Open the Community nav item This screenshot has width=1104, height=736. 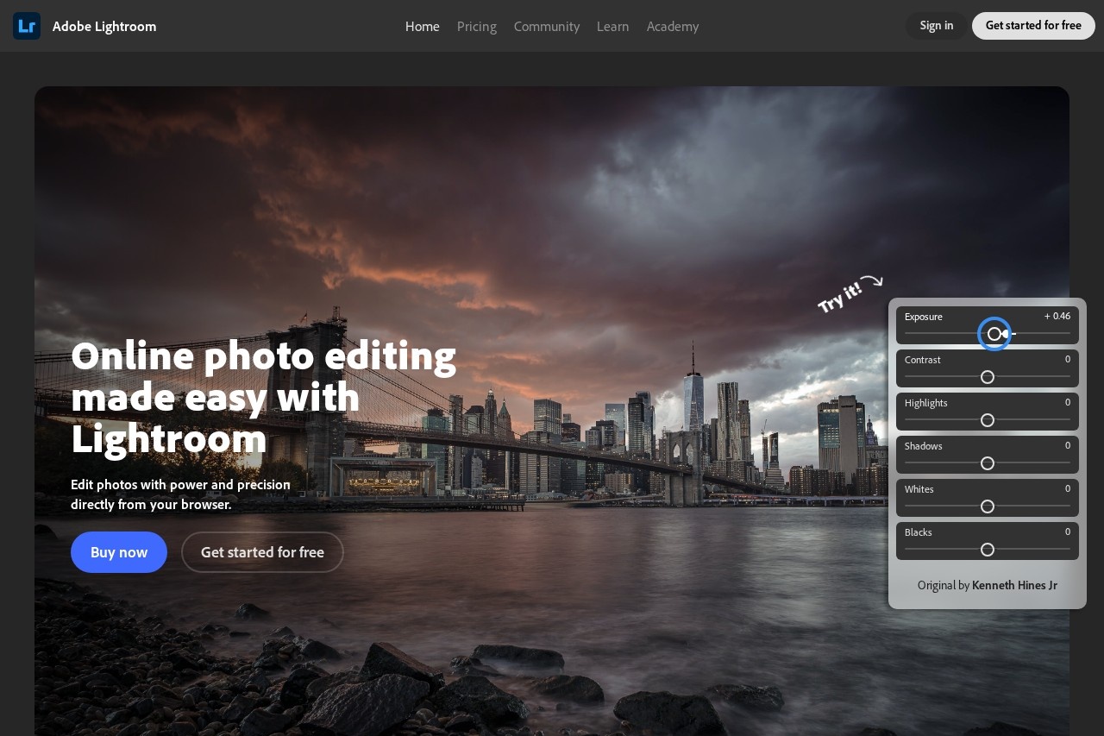547,26
